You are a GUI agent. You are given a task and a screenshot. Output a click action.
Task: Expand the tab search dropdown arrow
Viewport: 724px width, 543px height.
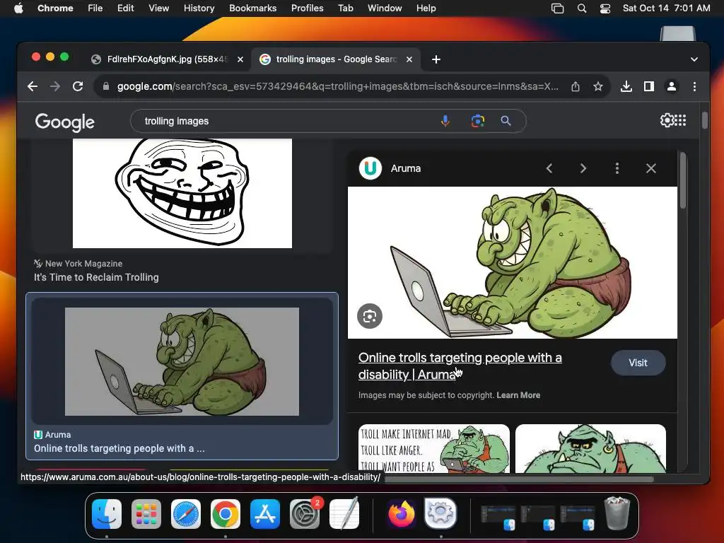[694, 59]
